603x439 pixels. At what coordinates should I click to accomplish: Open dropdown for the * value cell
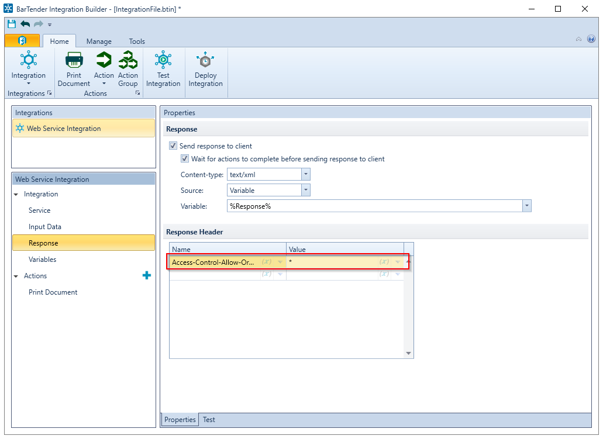coord(398,262)
